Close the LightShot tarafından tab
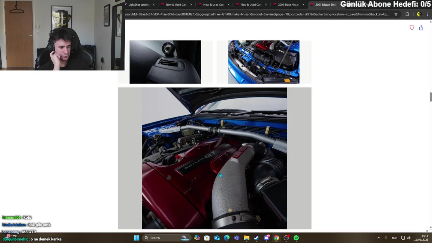The width and height of the screenshot is (432, 243). click(154, 5)
